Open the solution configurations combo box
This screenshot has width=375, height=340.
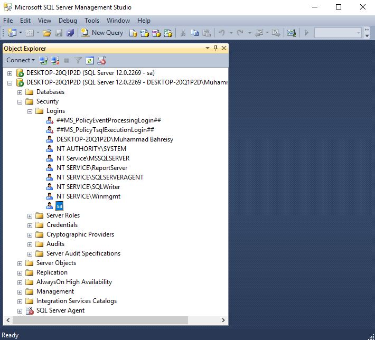337,33
